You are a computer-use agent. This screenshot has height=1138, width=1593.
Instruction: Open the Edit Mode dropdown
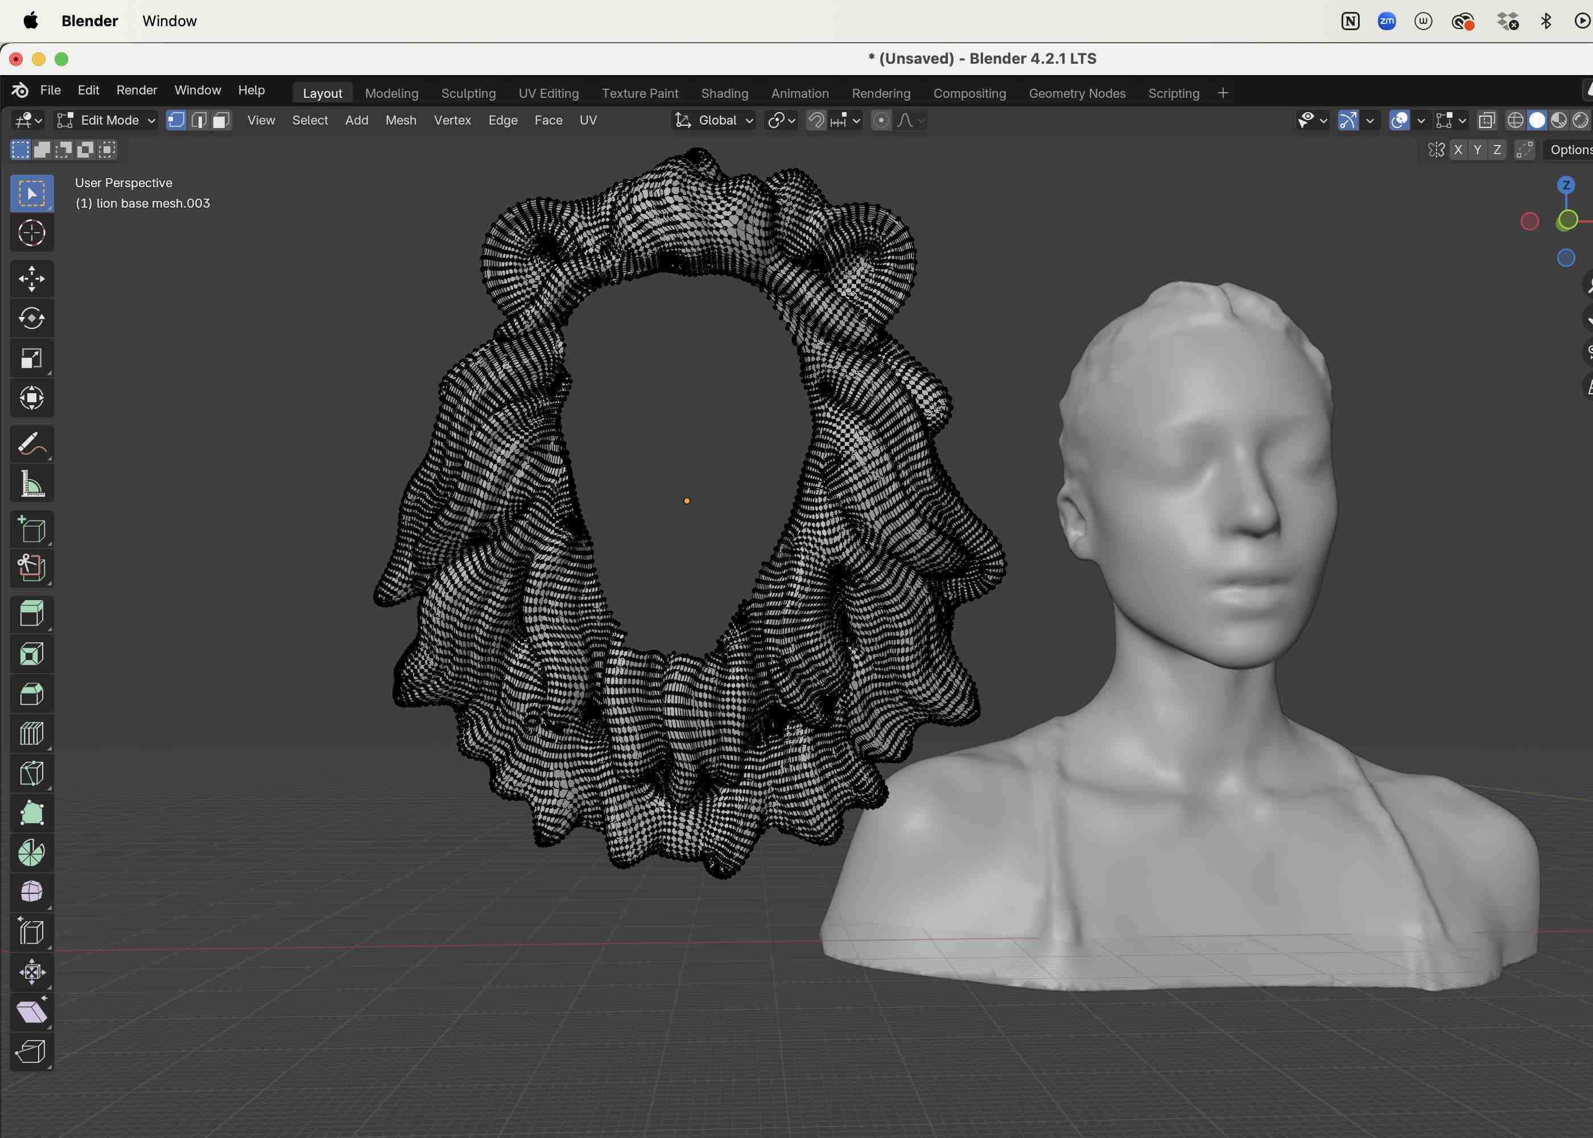pos(106,121)
